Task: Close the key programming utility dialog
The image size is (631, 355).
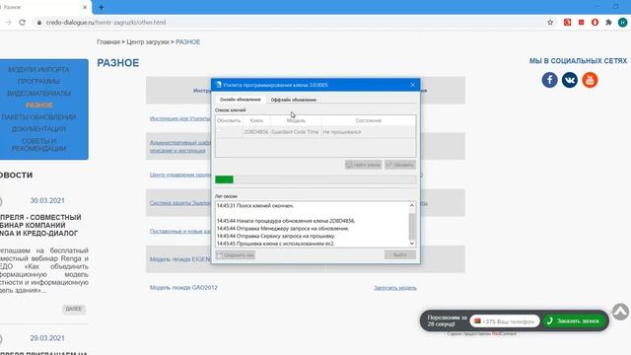Action: click(412, 85)
